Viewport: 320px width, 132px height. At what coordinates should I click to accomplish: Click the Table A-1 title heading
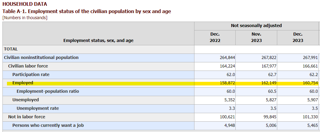coord(86,11)
